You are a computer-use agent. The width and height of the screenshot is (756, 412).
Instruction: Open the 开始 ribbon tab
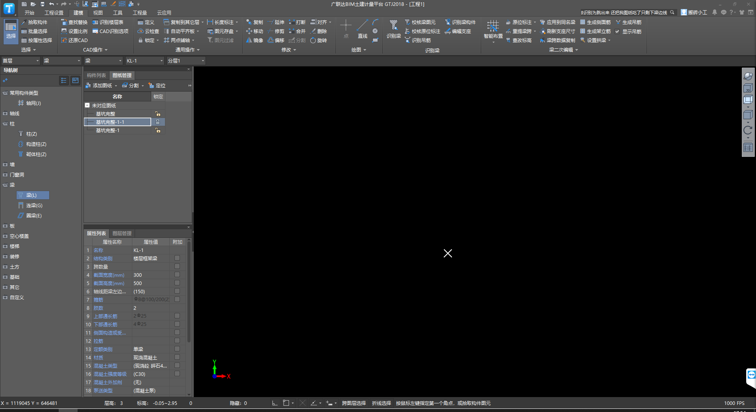(x=30, y=13)
